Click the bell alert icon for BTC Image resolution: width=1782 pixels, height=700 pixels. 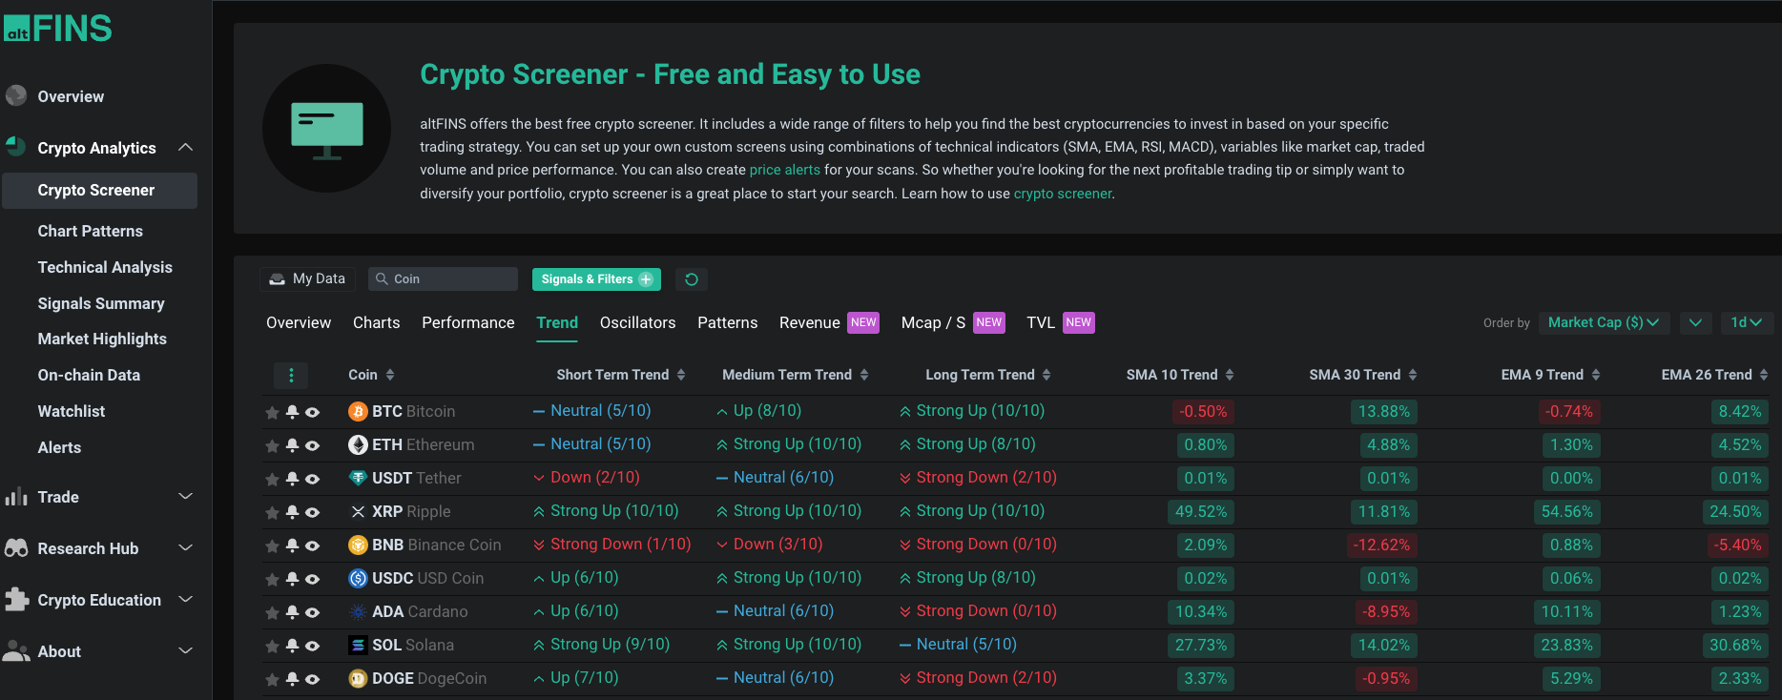(x=293, y=412)
